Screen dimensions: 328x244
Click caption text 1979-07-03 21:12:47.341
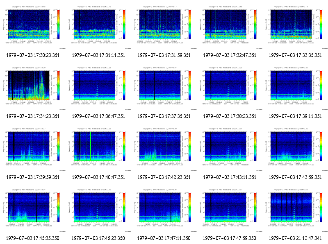tap(295, 238)
